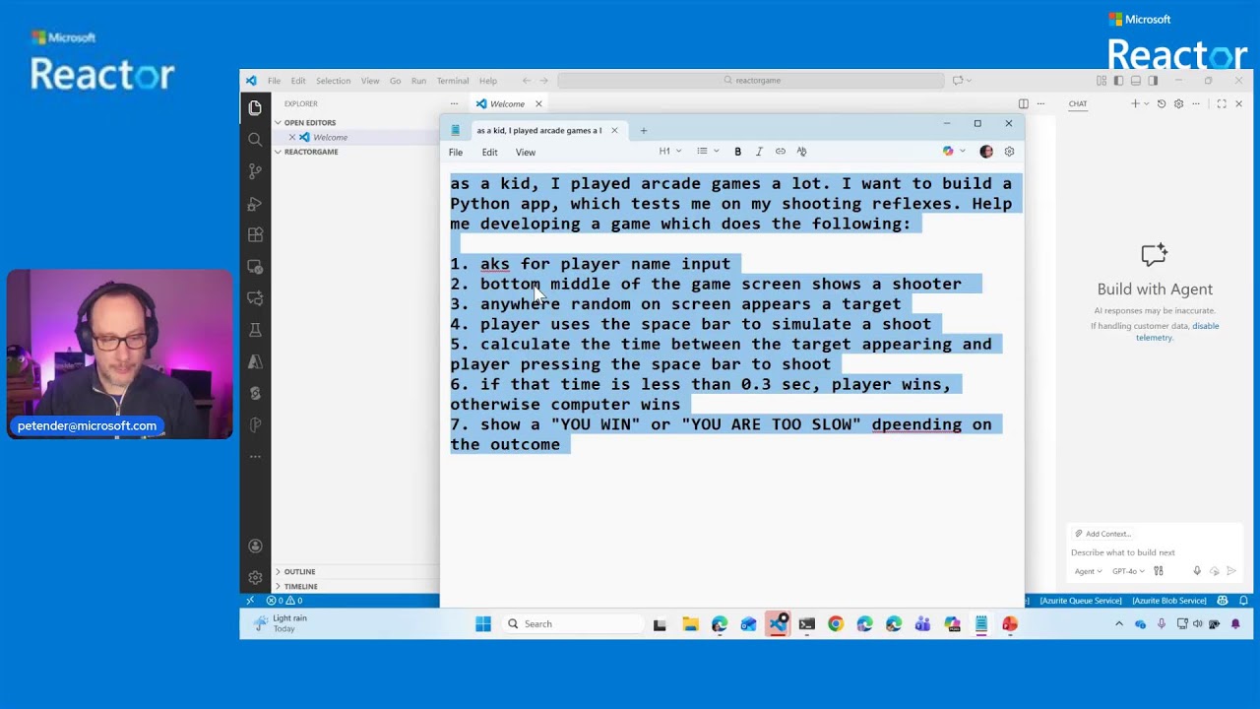Open the Chat view icon in the VS Code activity bar
Viewport: 1260px width, 709px height.
tap(255, 297)
